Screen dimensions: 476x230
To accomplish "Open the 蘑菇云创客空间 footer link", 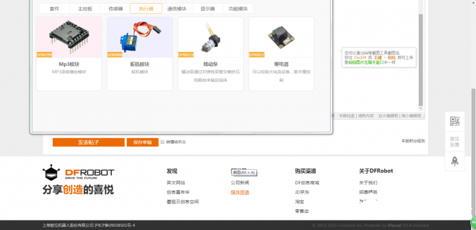I will point(182,201).
